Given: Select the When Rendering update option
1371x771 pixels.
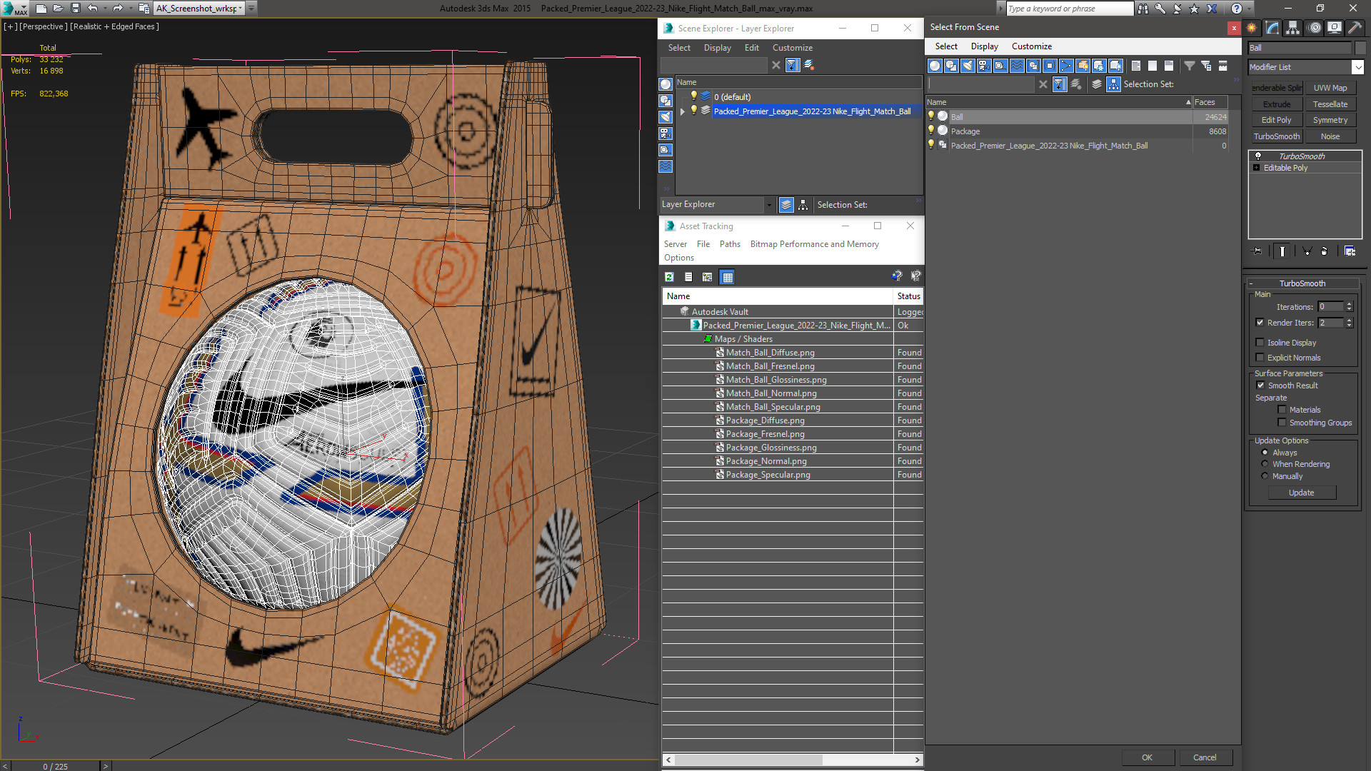Looking at the screenshot, I should coord(1265,464).
